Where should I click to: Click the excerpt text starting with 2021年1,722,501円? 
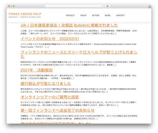[78, 77]
